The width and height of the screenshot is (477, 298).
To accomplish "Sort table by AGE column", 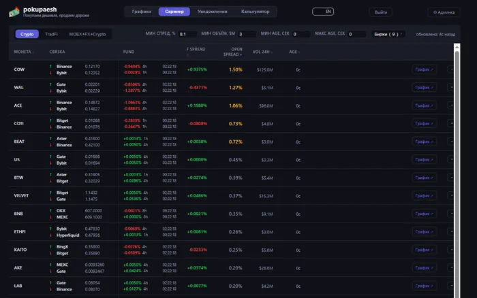I will click(x=294, y=52).
